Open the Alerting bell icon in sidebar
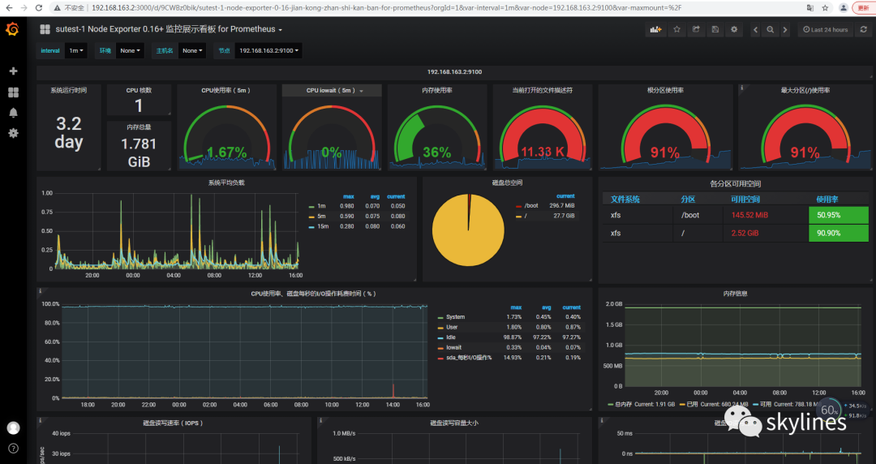This screenshot has width=876, height=464. tap(13, 112)
